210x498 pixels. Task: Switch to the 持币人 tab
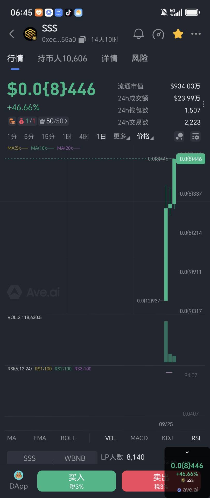pyautogui.click(x=62, y=58)
